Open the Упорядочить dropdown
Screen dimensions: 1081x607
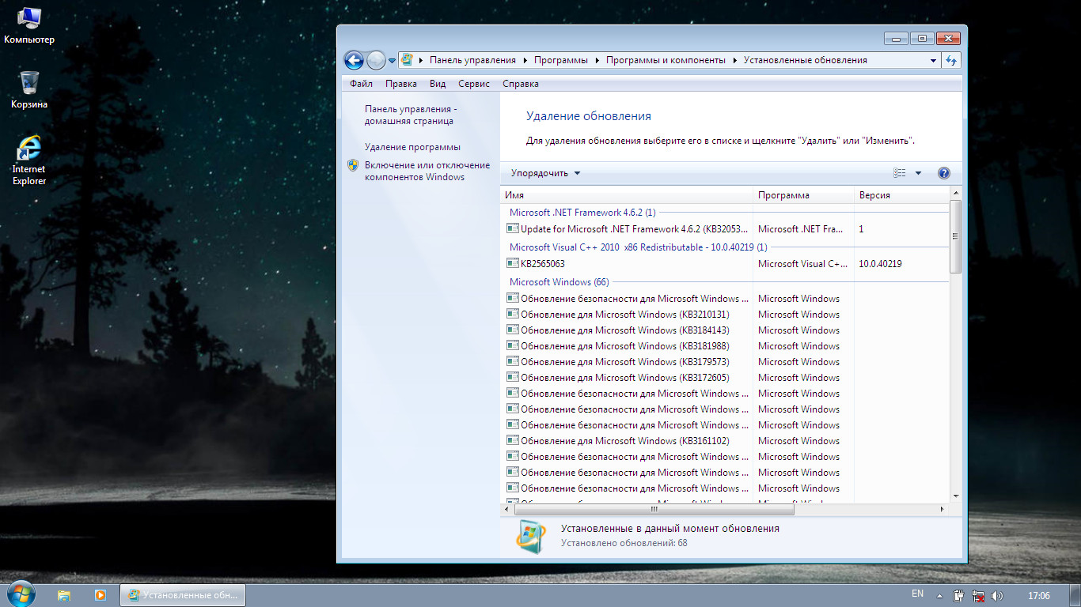pyautogui.click(x=545, y=173)
